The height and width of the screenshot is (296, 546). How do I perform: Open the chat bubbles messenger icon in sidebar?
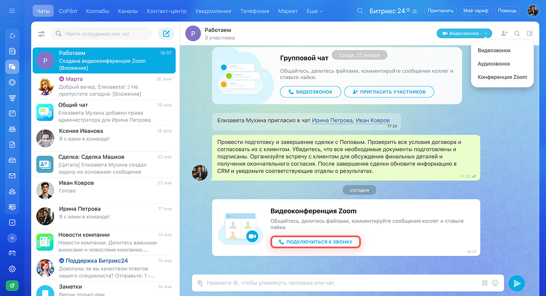[x=12, y=67]
